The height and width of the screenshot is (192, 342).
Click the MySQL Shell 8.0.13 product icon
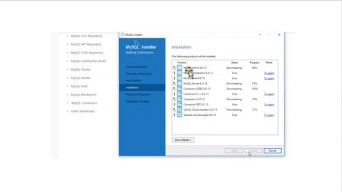pyautogui.click(x=180, y=78)
